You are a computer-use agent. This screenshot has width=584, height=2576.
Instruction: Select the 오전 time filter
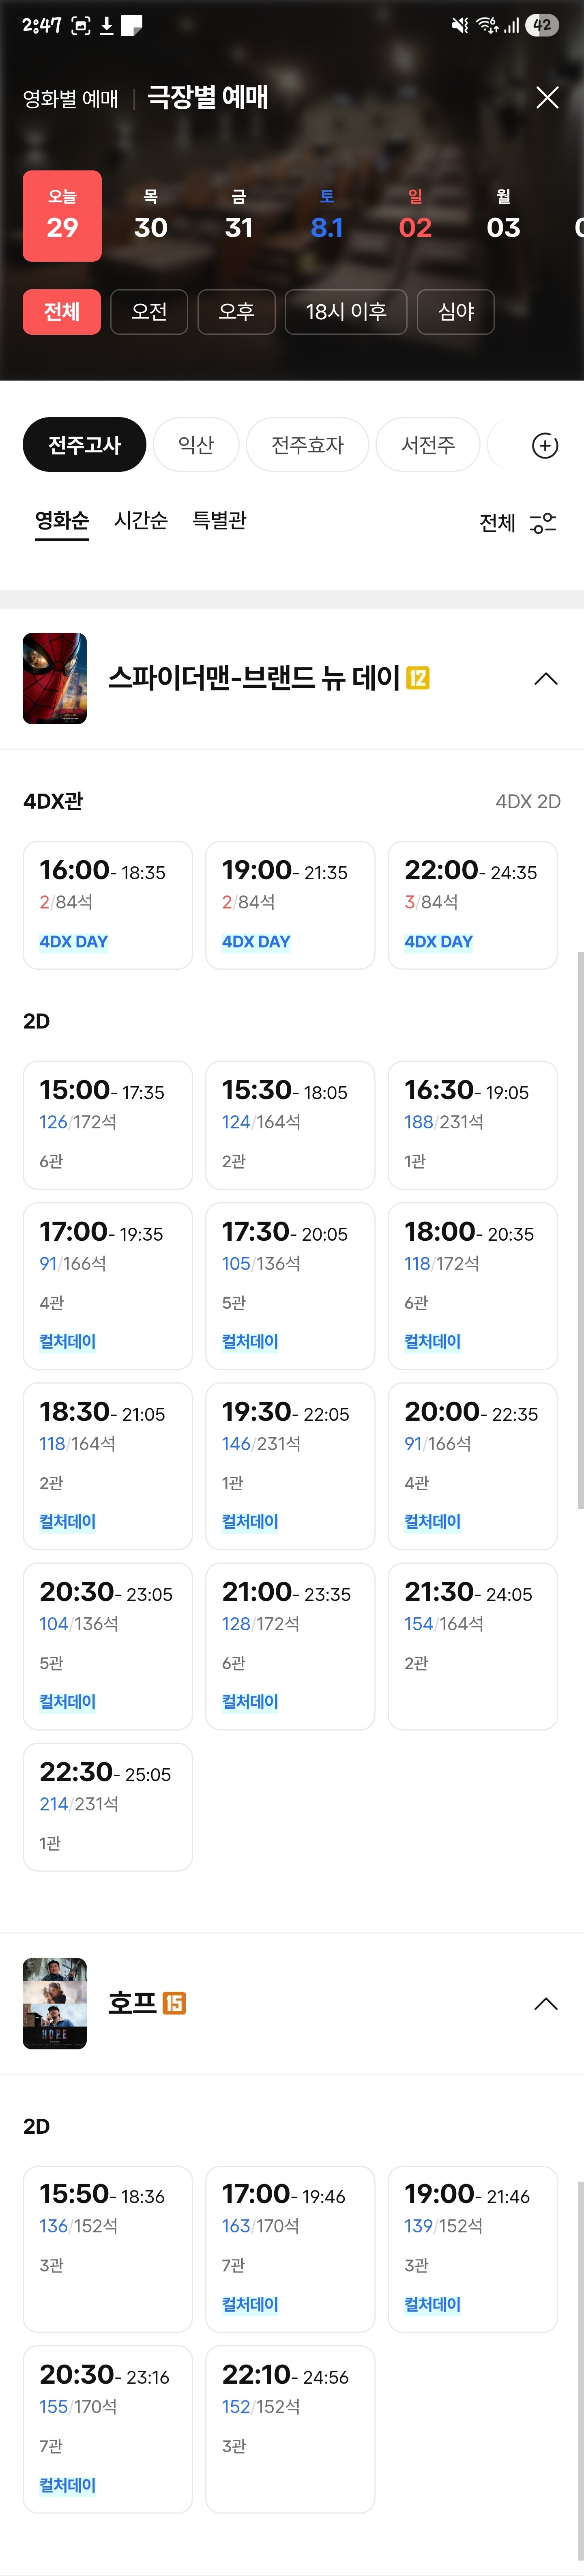point(149,312)
